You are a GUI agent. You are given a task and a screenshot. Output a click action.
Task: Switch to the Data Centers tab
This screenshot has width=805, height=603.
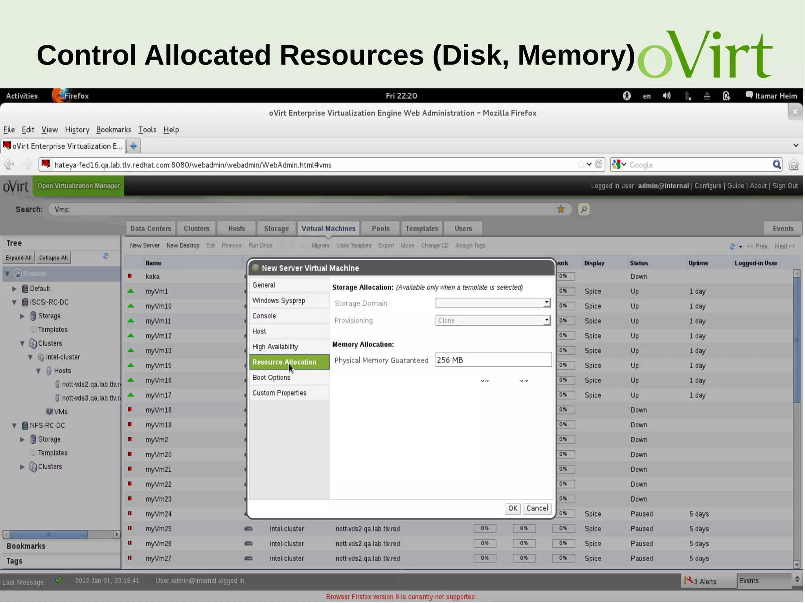[x=151, y=229]
